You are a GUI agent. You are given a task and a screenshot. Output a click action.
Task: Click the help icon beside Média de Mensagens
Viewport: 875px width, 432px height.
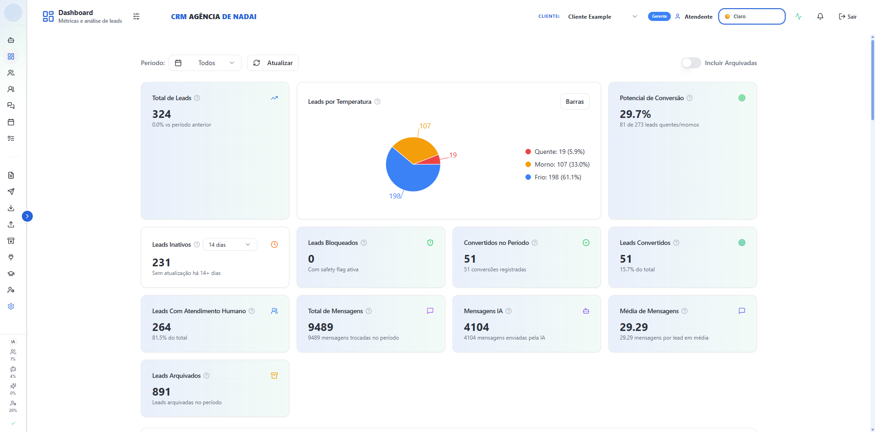[685, 311]
